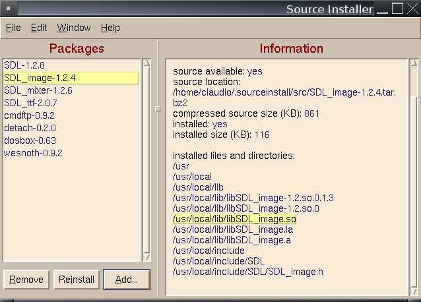Click the Information pane vertical scrollbar track
421x302 pixels.
(x=413, y=198)
